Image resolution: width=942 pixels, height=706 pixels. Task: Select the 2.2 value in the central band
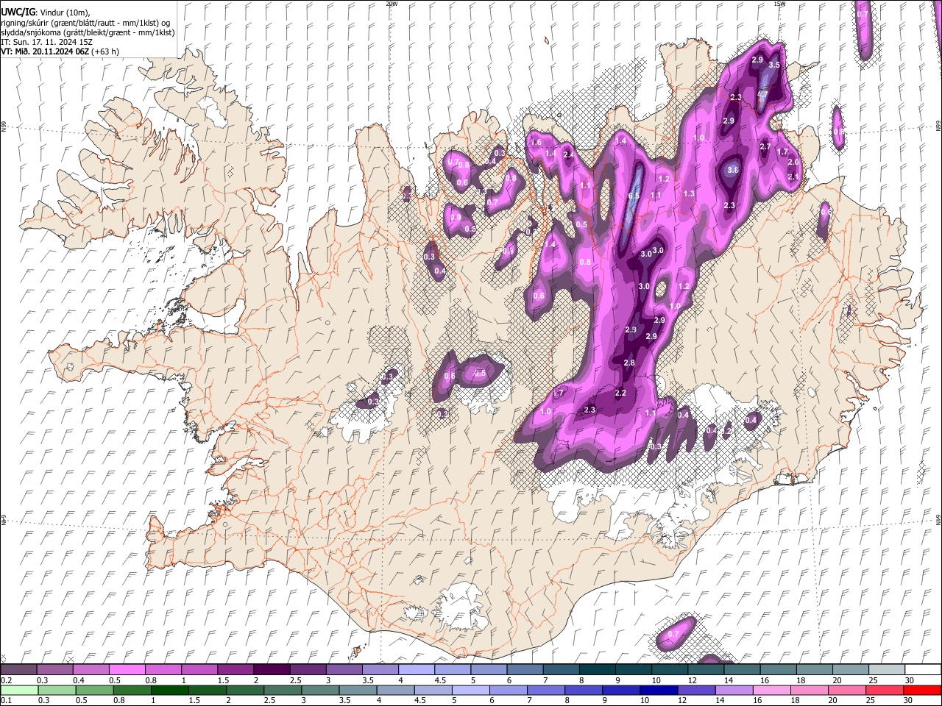(x=620, y=393)
